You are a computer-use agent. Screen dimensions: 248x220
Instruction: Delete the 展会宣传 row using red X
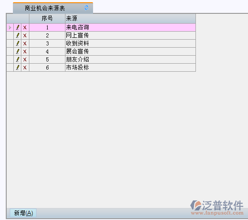[25, 52]
